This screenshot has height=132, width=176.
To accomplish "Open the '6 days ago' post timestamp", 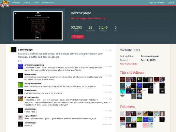I will [x=108, y=50].
